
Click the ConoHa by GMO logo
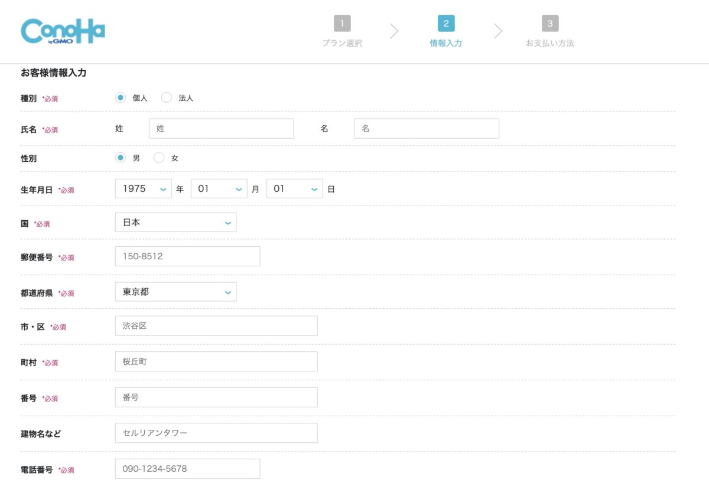63,31
